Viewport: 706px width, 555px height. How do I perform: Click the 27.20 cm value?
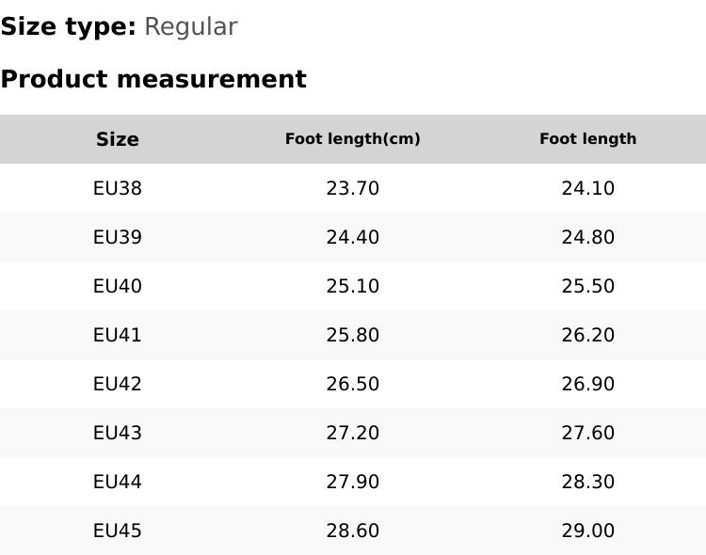353,433
